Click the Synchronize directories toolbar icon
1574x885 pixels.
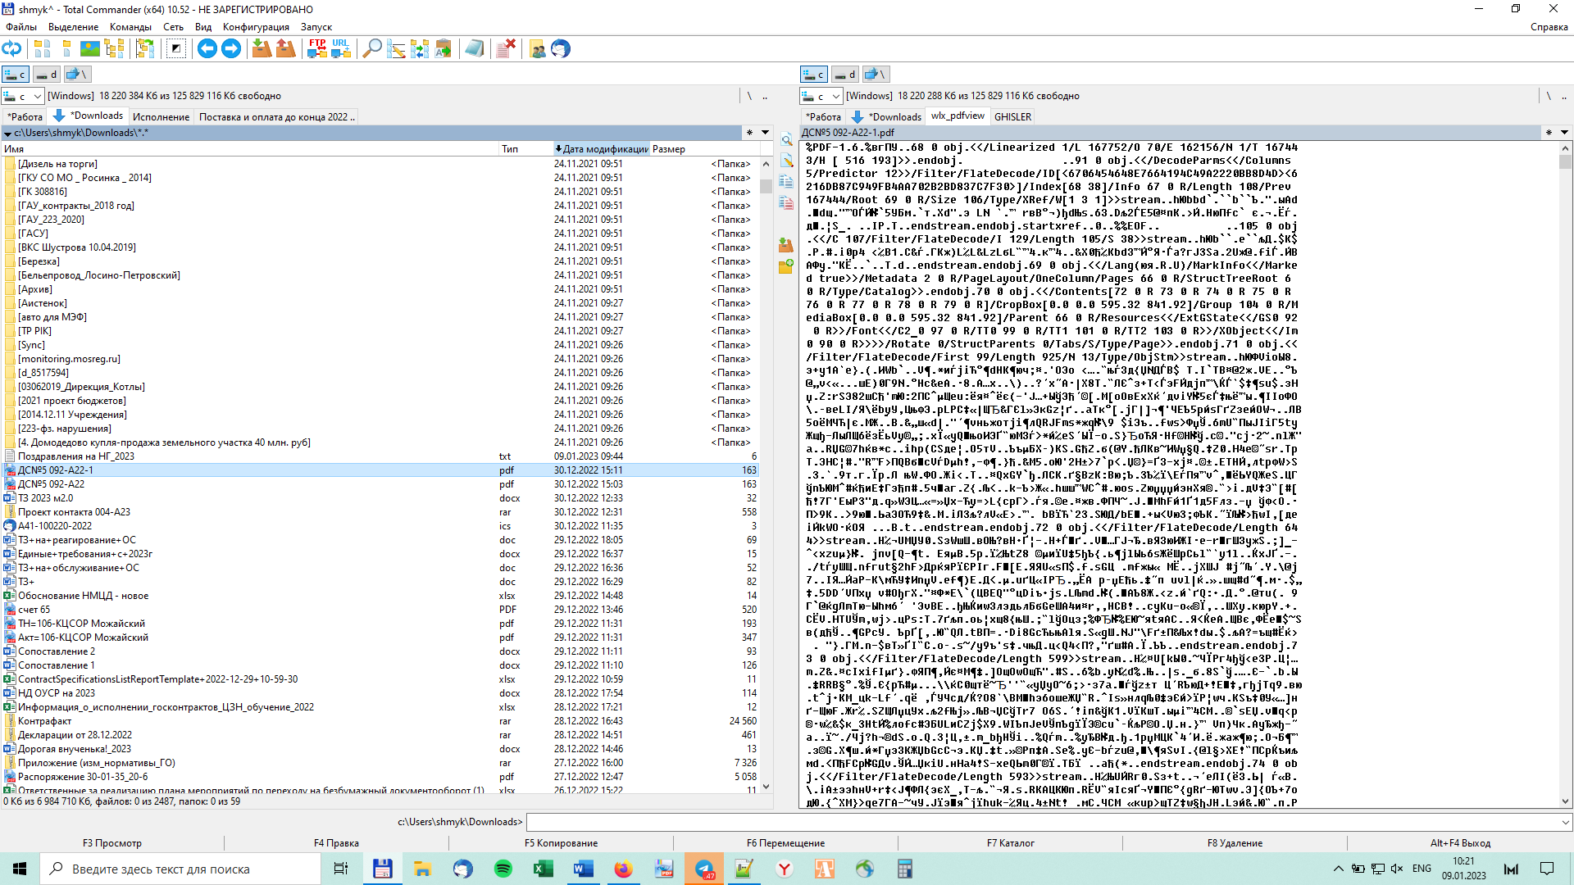420,49
